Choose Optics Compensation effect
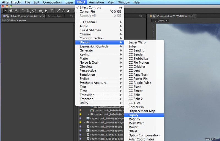220x141 pixels. tap(144, 135)
